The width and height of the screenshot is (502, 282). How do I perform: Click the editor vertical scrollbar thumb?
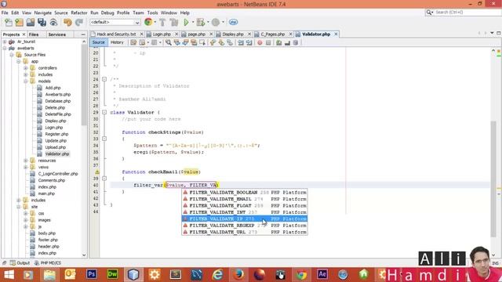[x=493, y=179]
